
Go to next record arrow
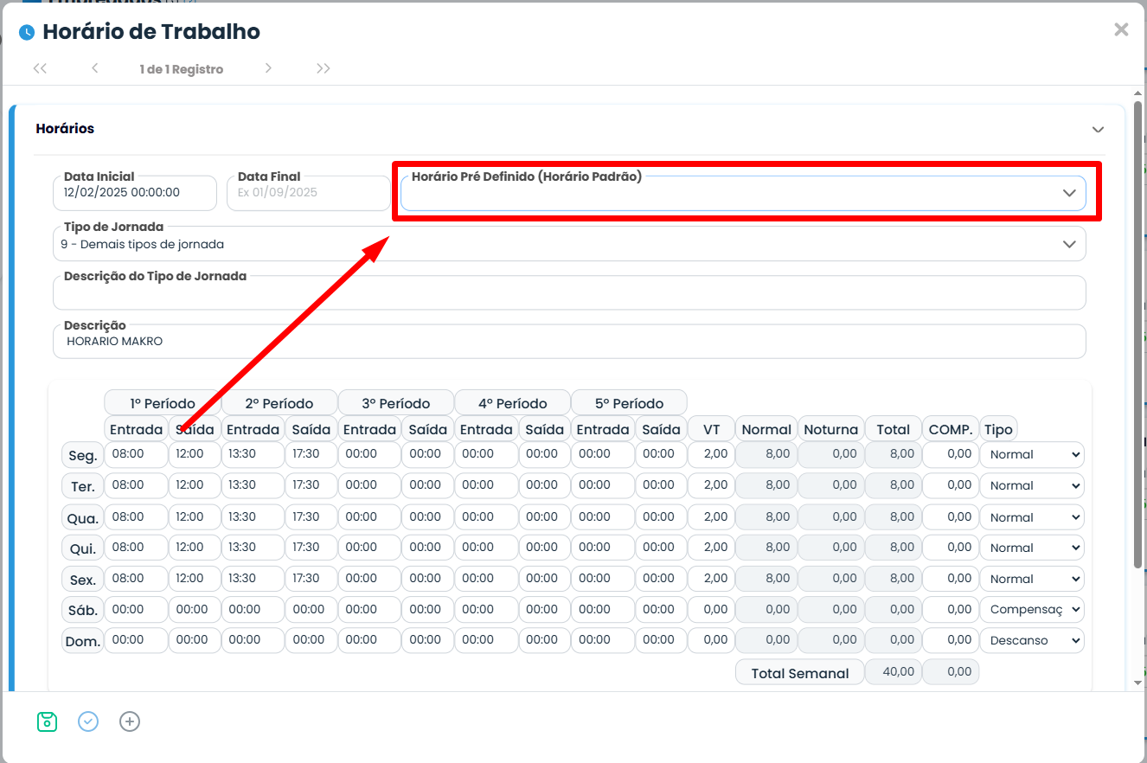[268, 68]
